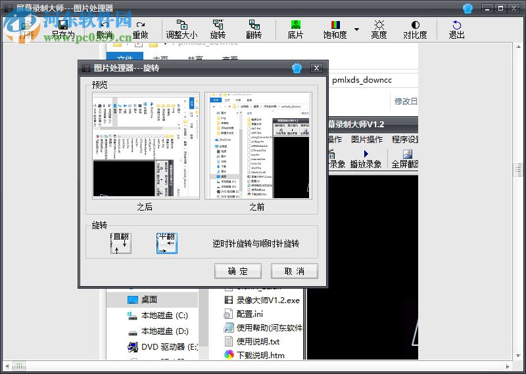Close the 旋转 dialog window
The height and width of the screenshot is (374, 526).
point(316,68)
